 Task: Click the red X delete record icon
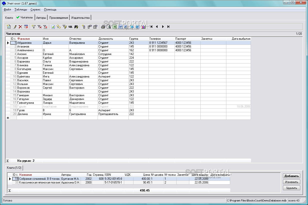point(21,27)
